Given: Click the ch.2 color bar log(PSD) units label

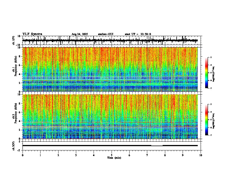Looking at the screenshot, I should [214, 121].
